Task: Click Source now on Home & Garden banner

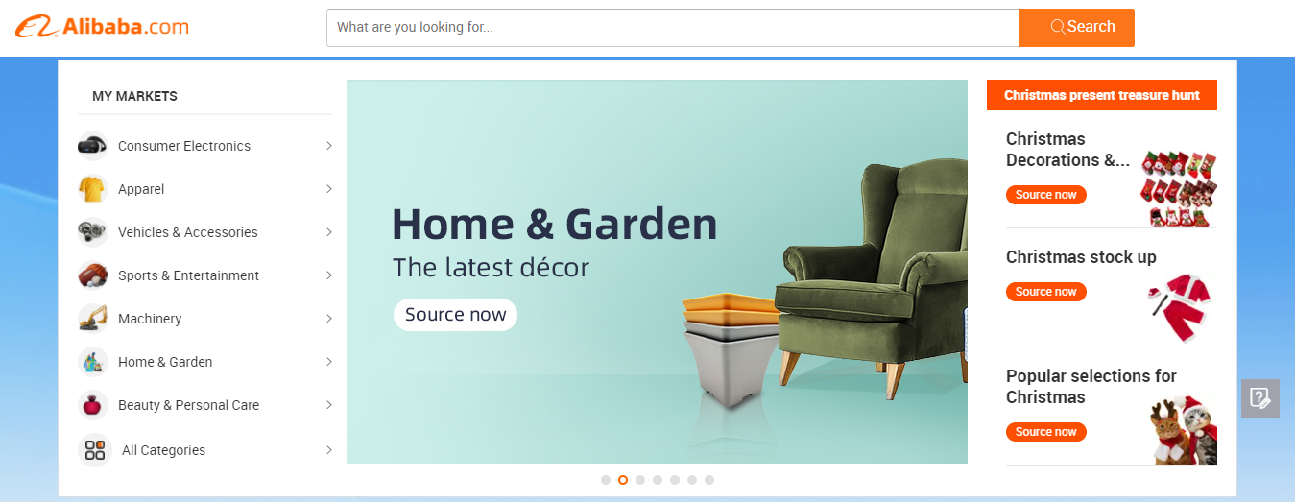Action: 455,315
